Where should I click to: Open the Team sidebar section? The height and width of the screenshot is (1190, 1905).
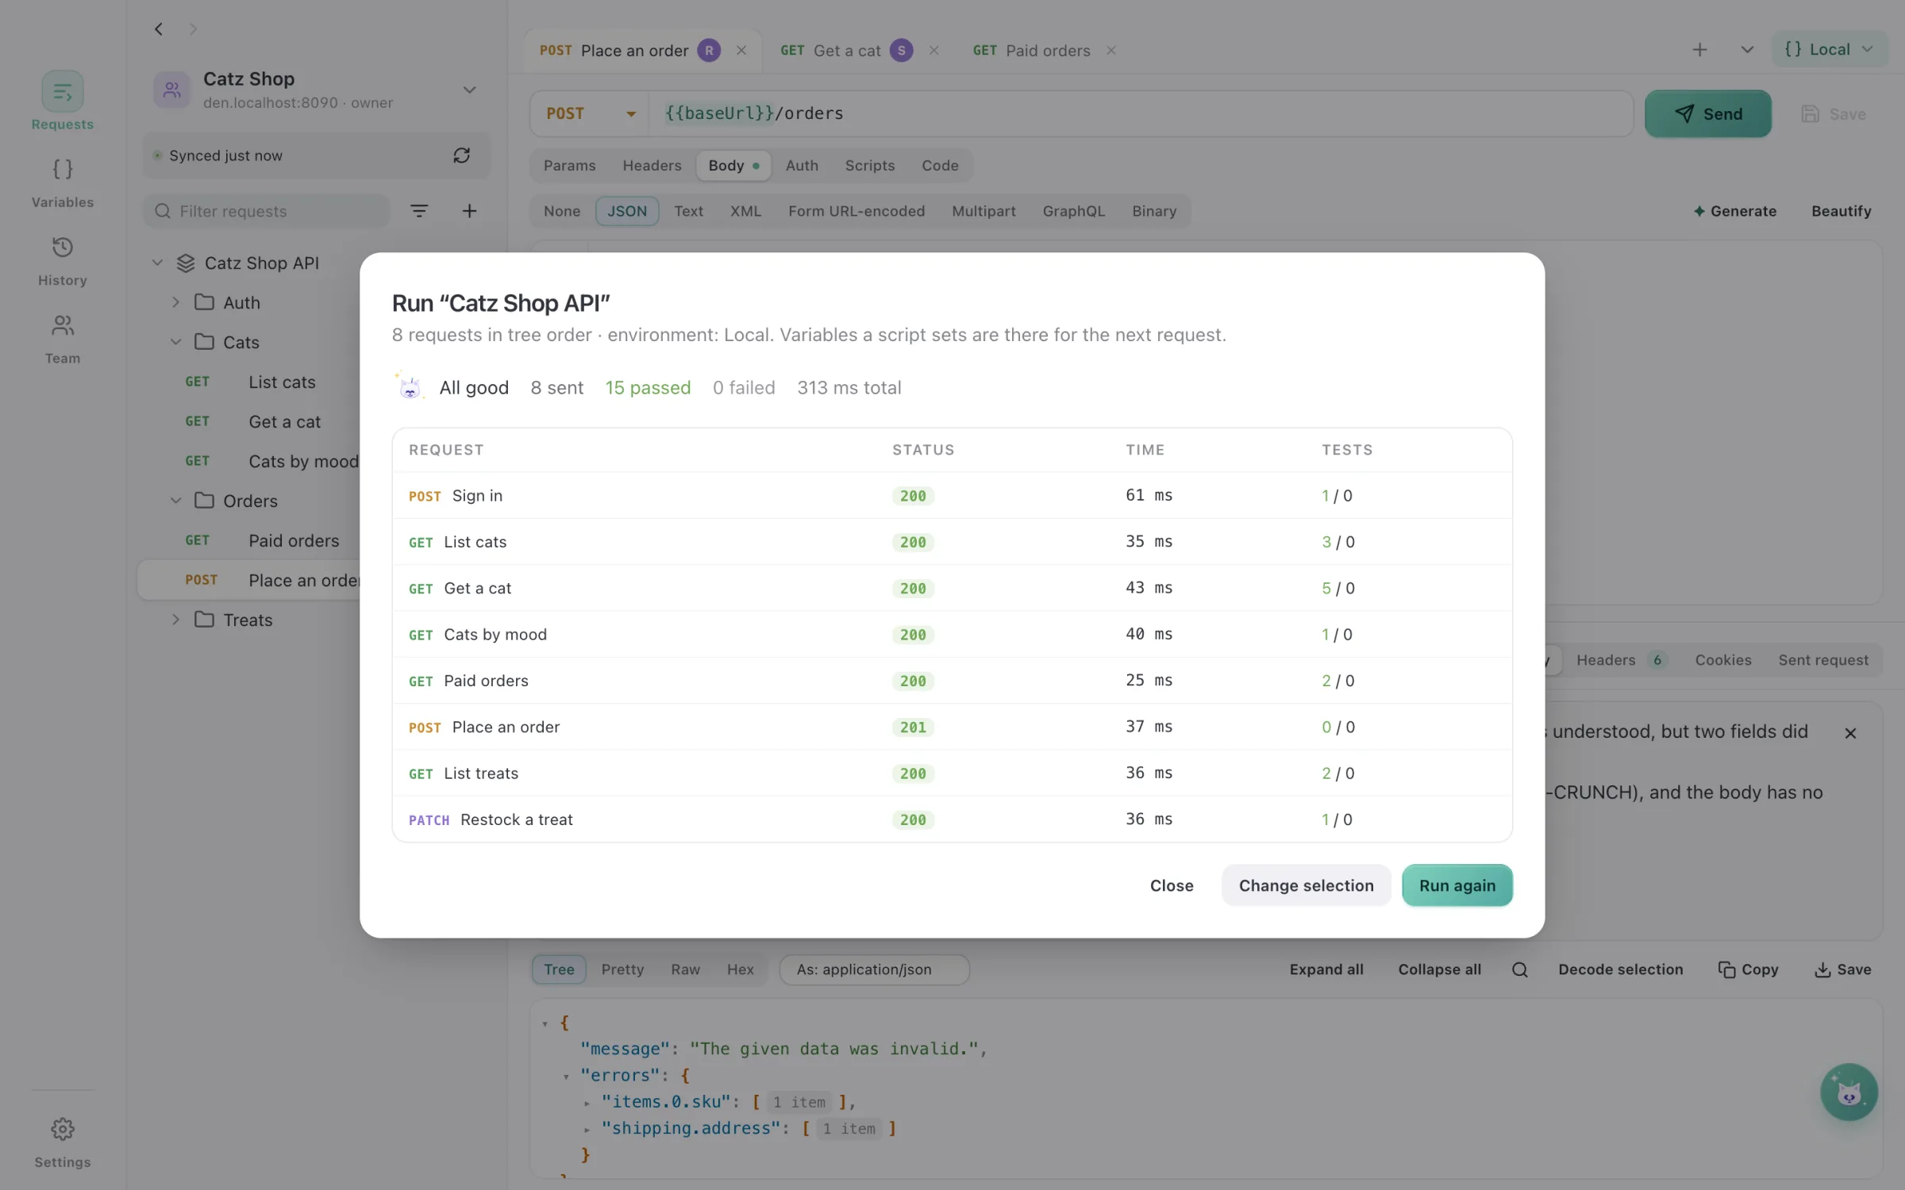(x=62, y=339)
